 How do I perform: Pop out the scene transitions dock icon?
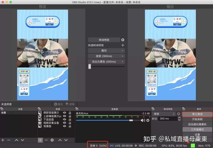pos(153,109)
